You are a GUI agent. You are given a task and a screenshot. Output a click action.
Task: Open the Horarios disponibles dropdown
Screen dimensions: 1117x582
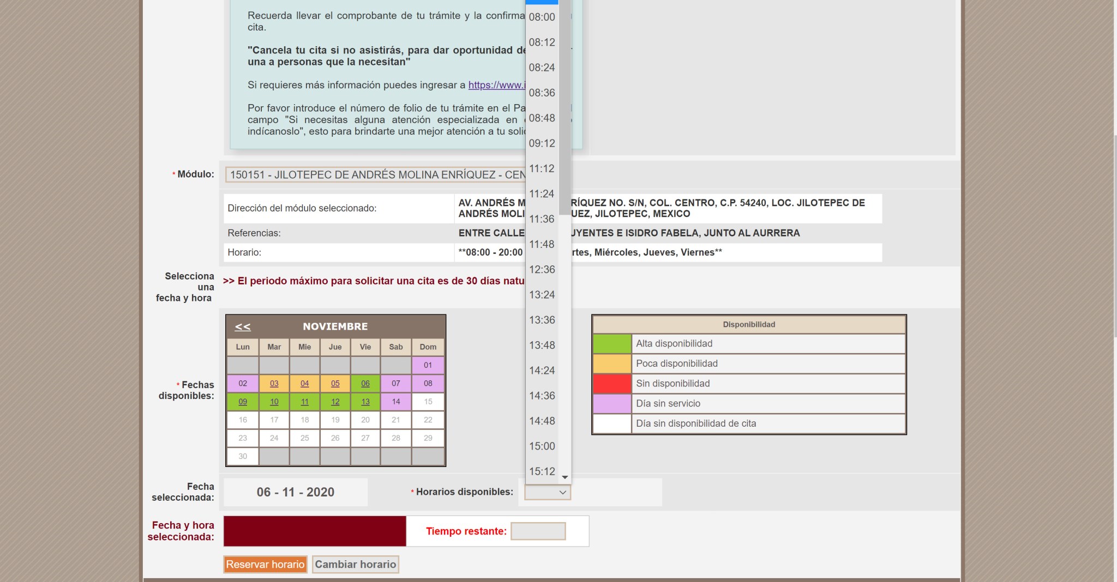tap(547, 492)
